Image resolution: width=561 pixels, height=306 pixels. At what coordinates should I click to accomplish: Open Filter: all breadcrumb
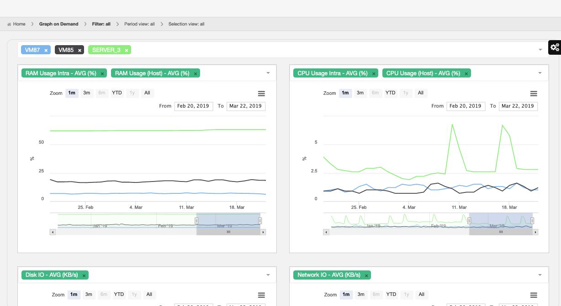[x=101, y=24]
